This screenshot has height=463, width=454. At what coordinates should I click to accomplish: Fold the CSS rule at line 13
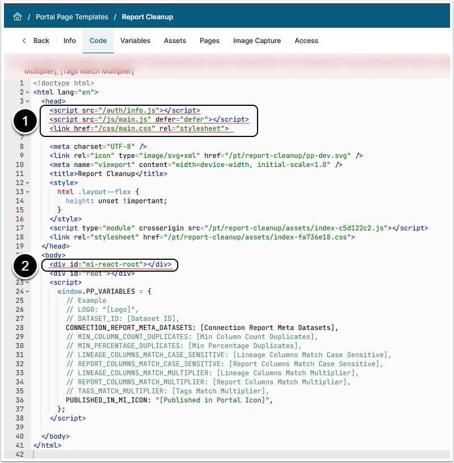27,192
